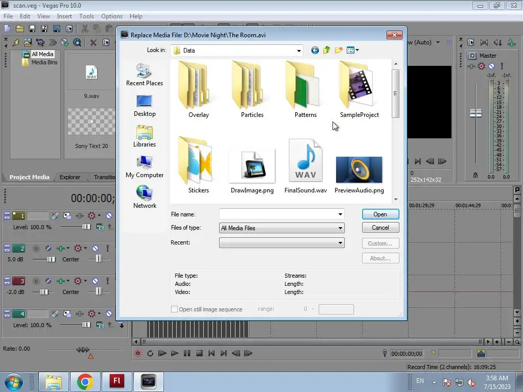Click the track 2 volume slider
Screen dimensions: 523x392
51,259
